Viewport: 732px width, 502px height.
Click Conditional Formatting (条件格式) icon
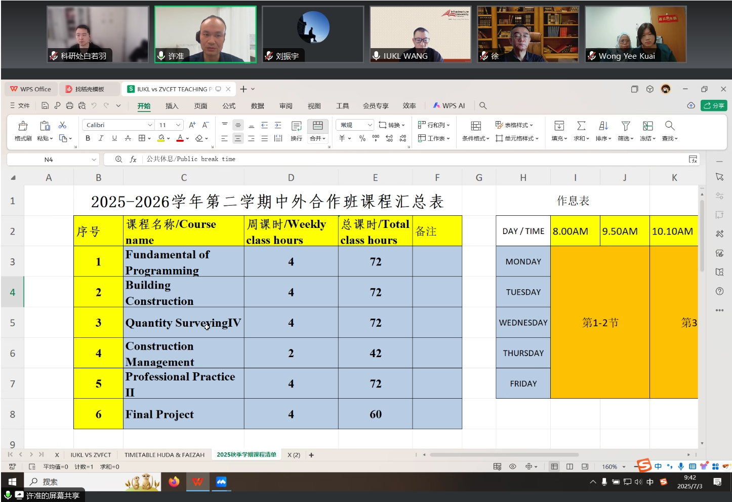coord(475,126)
